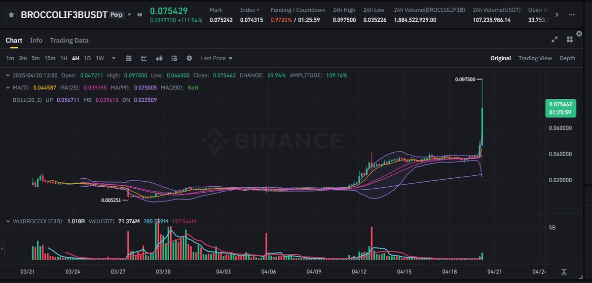Image resolution: width=592 pixels, height=283 pixels.
Task: Click the 0.005251 low price marker
Action: coord(111,200)
